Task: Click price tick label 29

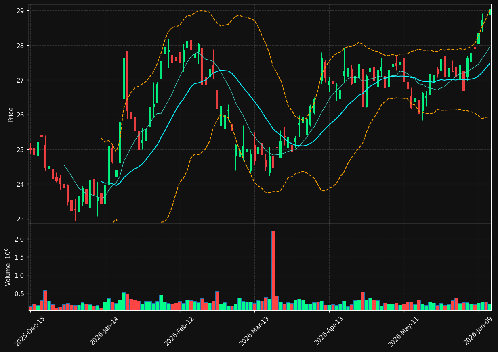Action: 21,11
